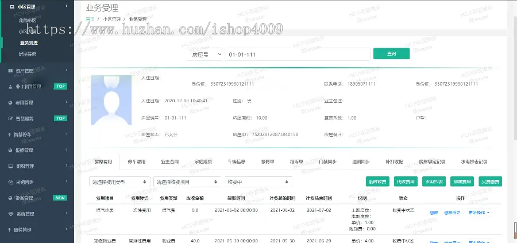Click the 2021-06-02 00:00:00 creation time cell
The height and width of the screenshot is (243, 517).
tap(236, 210)
